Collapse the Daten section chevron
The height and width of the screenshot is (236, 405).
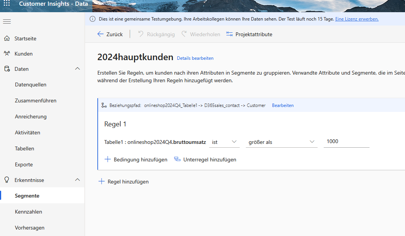tap(78, 69)
